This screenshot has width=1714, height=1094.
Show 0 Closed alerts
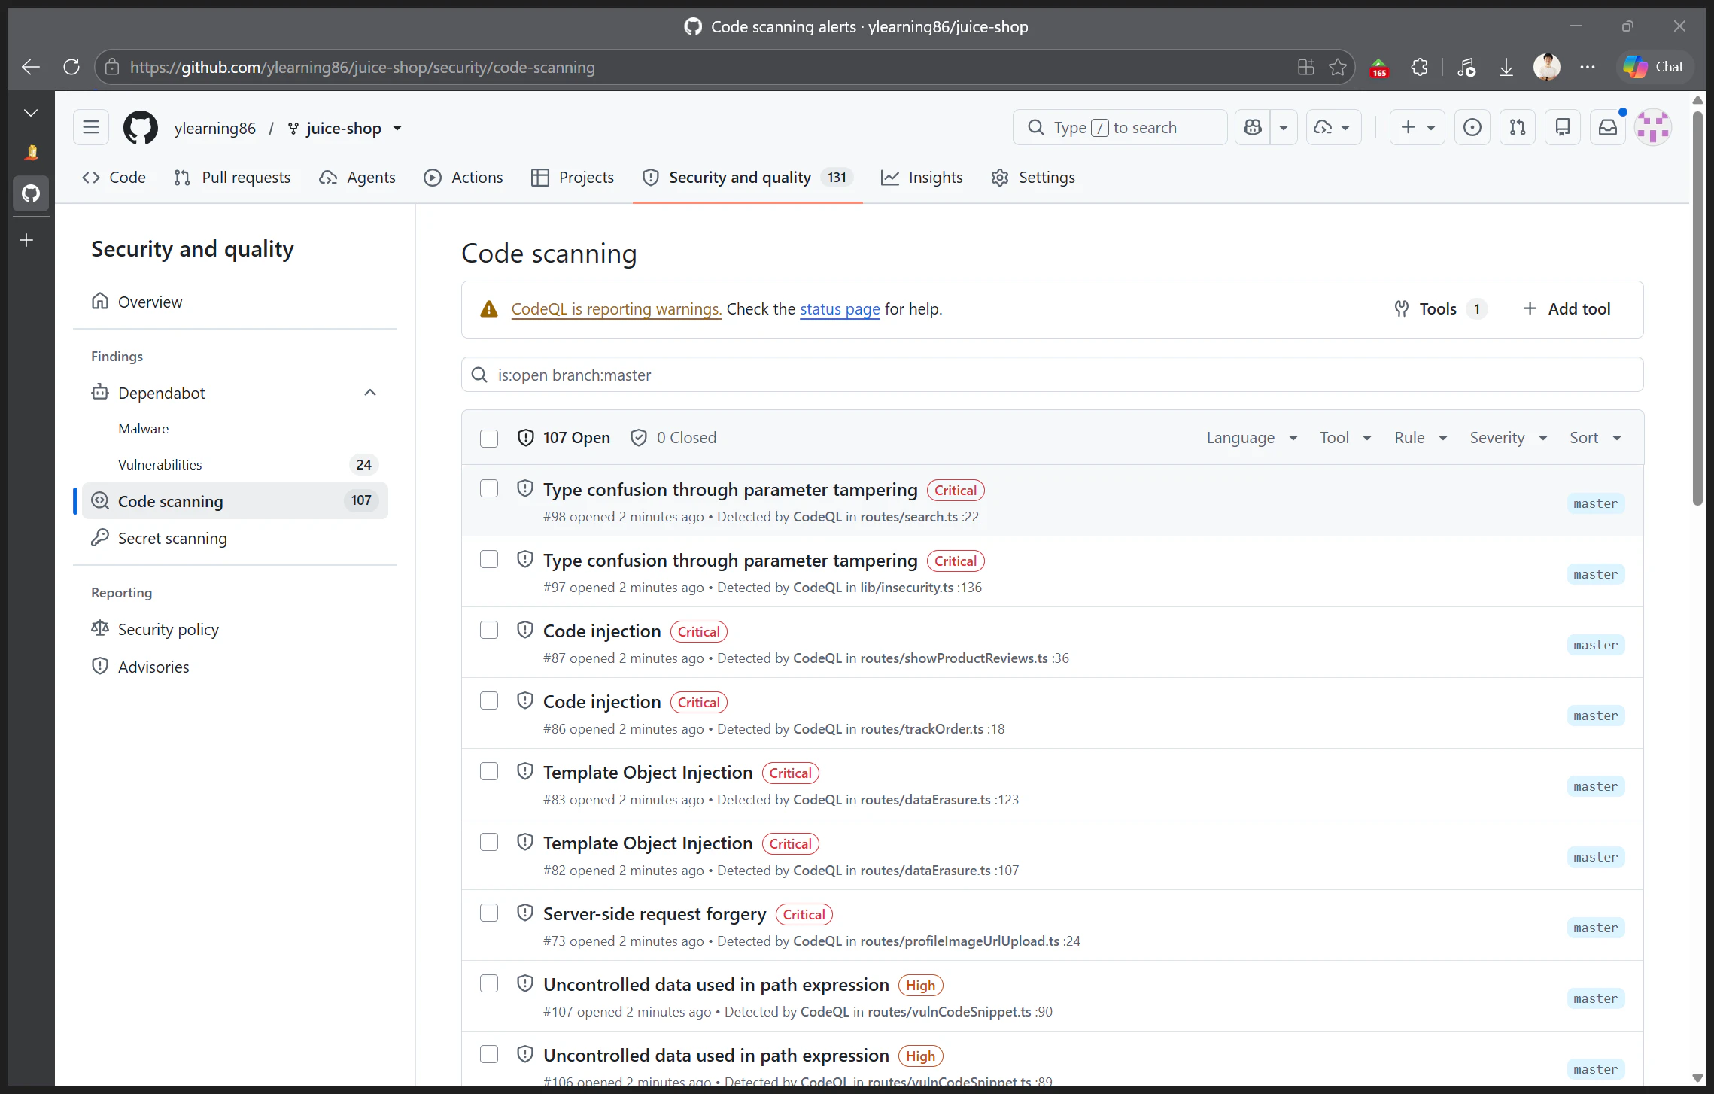click(673, 438)
